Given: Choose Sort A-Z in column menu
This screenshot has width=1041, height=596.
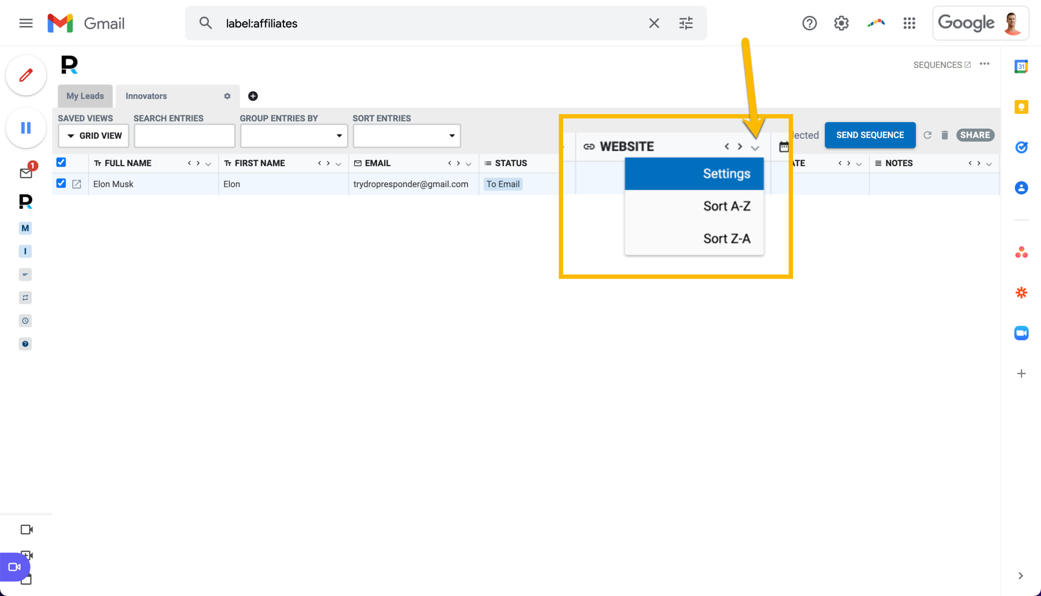Looking at the screenshot, I should pyautogui.click(x=694, y=206).
